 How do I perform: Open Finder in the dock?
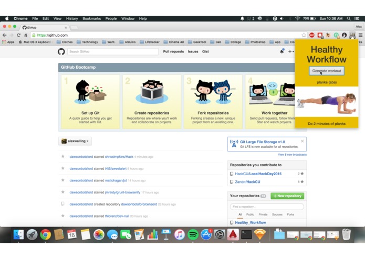point(18,234)
